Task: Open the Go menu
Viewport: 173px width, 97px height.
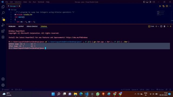Action: click(30, 2)
